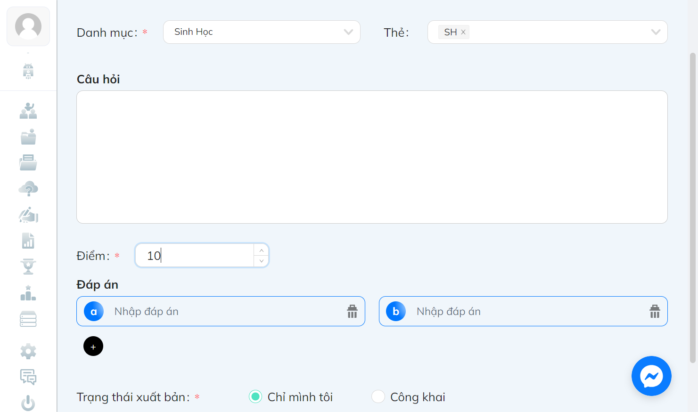The width and height of the screenshot is (698, 412).
Task: Select the Chỉ mình tôi radio option
Action: (x=255, y=397)
